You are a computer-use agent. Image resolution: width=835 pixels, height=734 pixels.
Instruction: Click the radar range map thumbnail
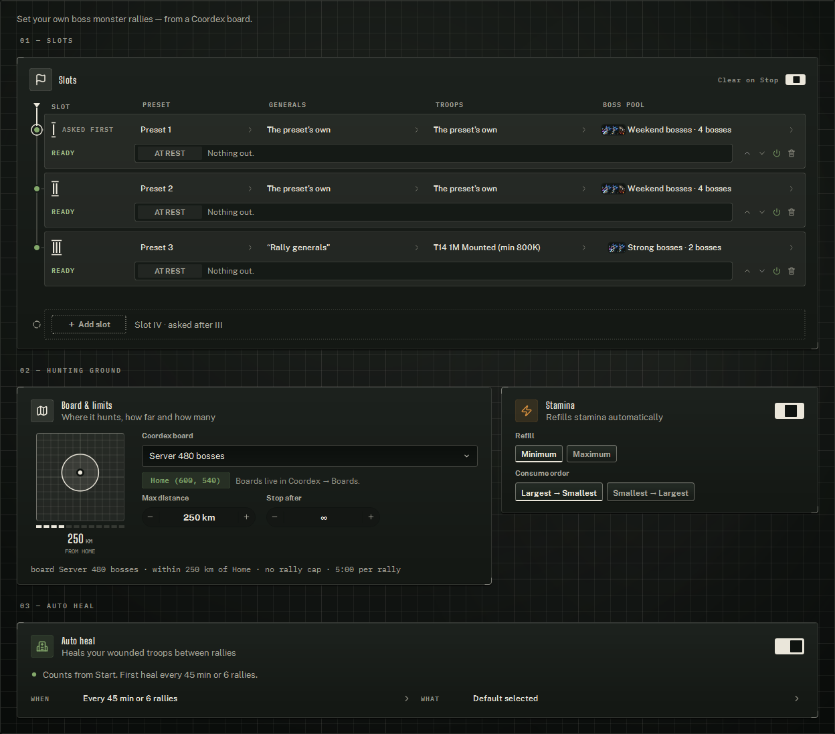[80, 477]
